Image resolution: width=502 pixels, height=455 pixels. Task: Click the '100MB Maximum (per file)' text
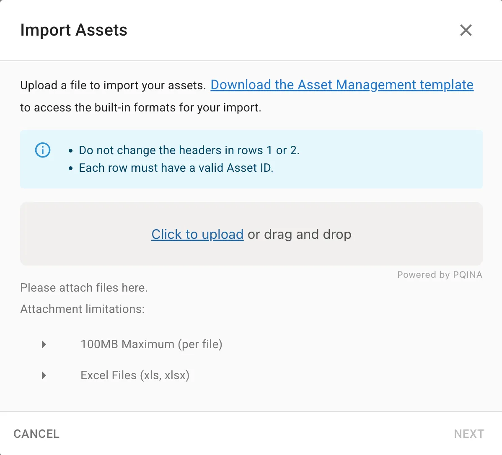[151, 344]
